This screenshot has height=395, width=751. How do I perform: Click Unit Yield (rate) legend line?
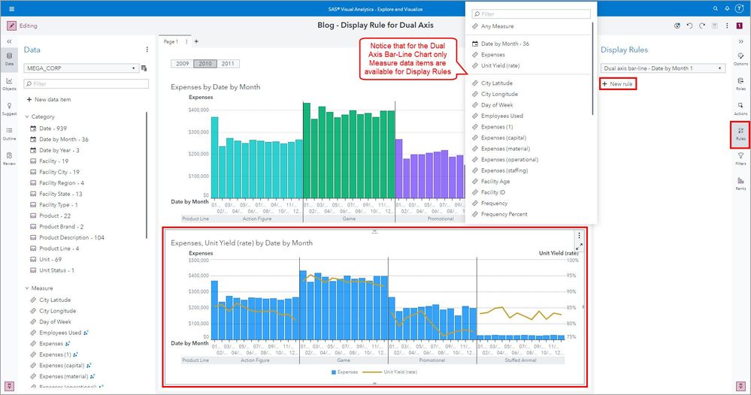[371, 372]
